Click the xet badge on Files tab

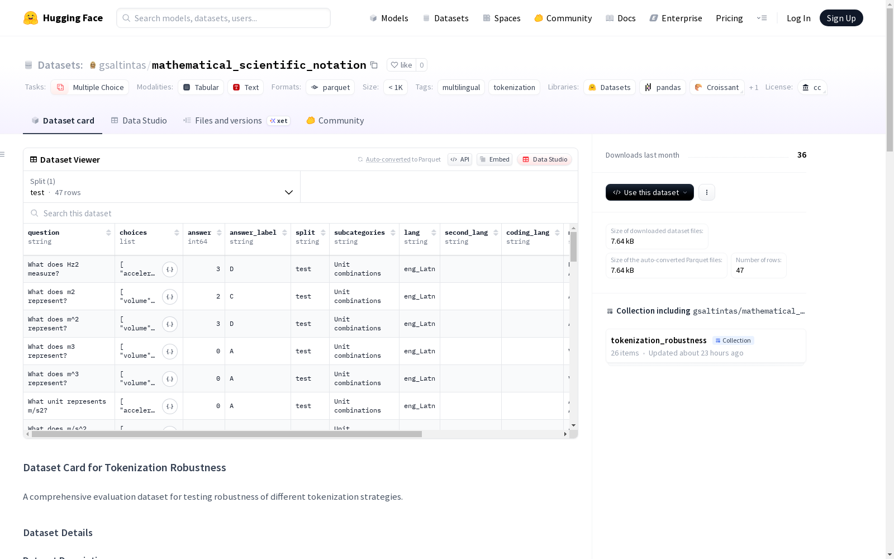pos(279,121)
